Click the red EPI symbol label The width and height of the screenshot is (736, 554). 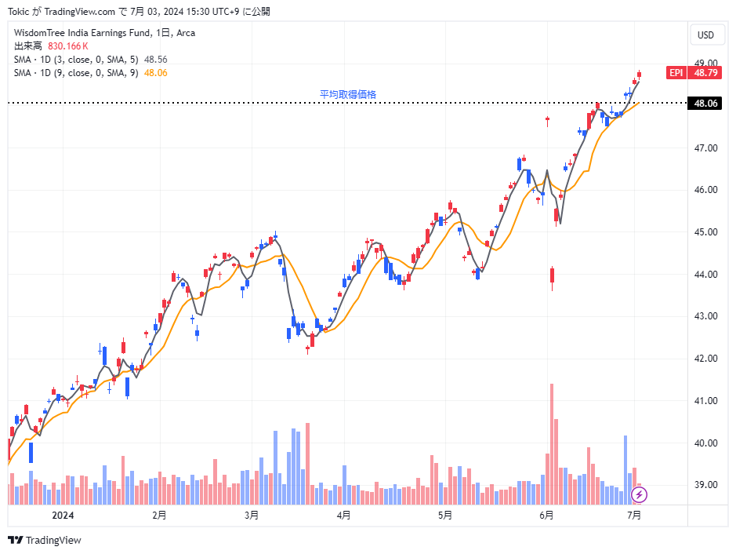click(x=676, y=73)
